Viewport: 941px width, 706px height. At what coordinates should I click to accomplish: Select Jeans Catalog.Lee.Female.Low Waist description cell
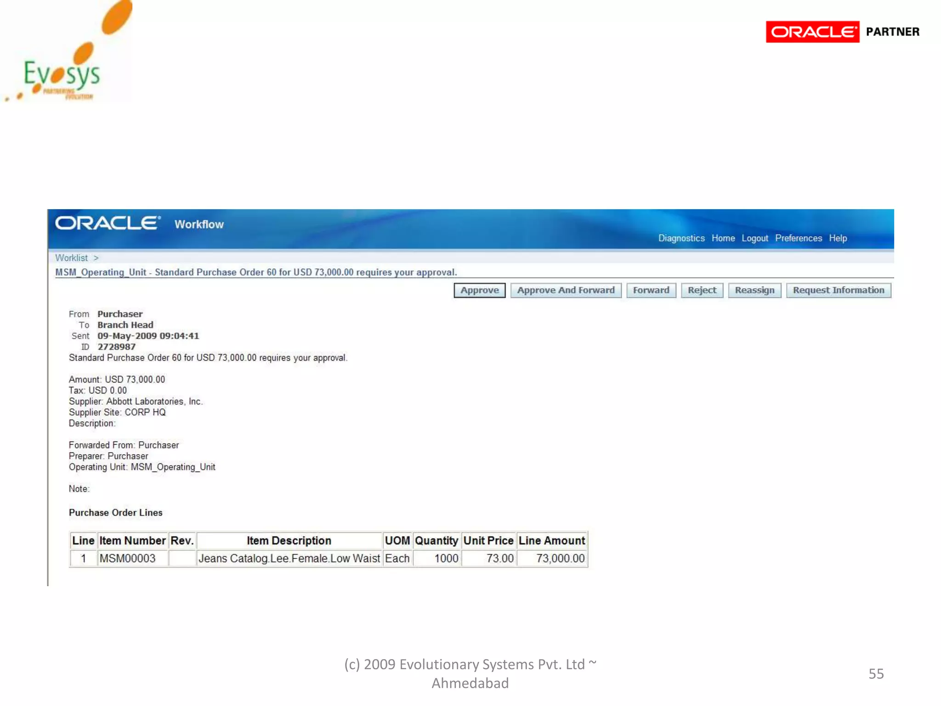(289, 558)
